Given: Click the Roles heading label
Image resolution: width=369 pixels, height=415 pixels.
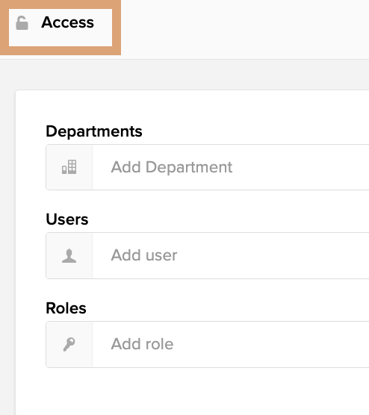Looking at the screenshot, I should tap(66, 308).
